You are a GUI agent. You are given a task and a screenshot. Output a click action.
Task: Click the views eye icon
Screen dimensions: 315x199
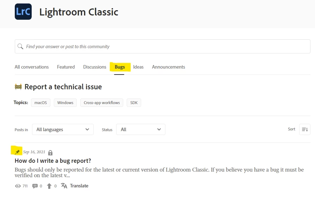click(18, 186)
